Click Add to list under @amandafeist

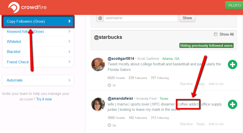[216, 124]
